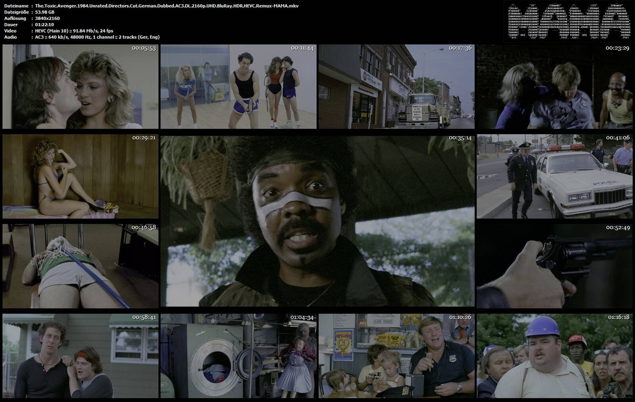Open the thumbnail timestamped 00:46:58
This screenshot has width=635, height=402.
80,266
